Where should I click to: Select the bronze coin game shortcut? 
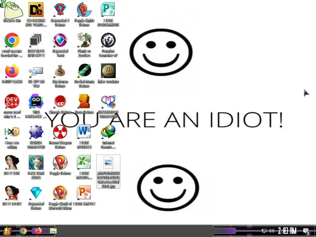pos(108,73)
